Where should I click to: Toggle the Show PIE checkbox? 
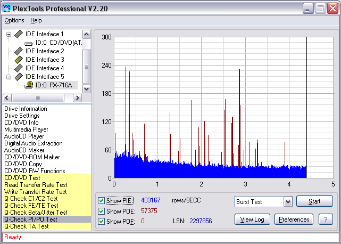pyautogui.click(x=101, y=200)
